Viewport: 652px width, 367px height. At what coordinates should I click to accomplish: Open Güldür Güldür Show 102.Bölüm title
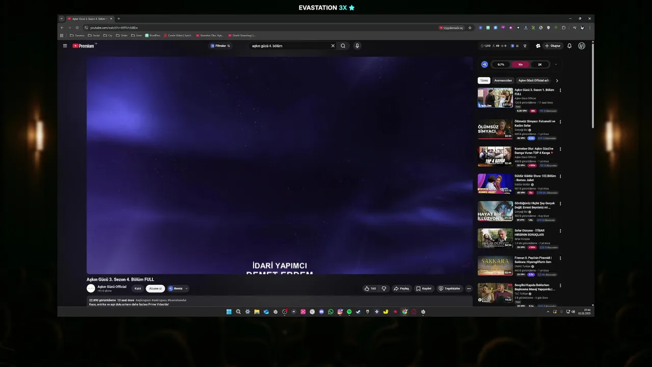pos(535,178)
